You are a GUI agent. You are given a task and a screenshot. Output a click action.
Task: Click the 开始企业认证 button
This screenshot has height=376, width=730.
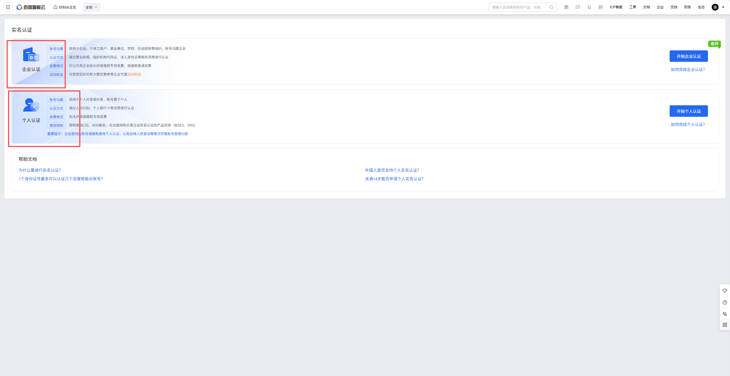[x=689, y=56]
